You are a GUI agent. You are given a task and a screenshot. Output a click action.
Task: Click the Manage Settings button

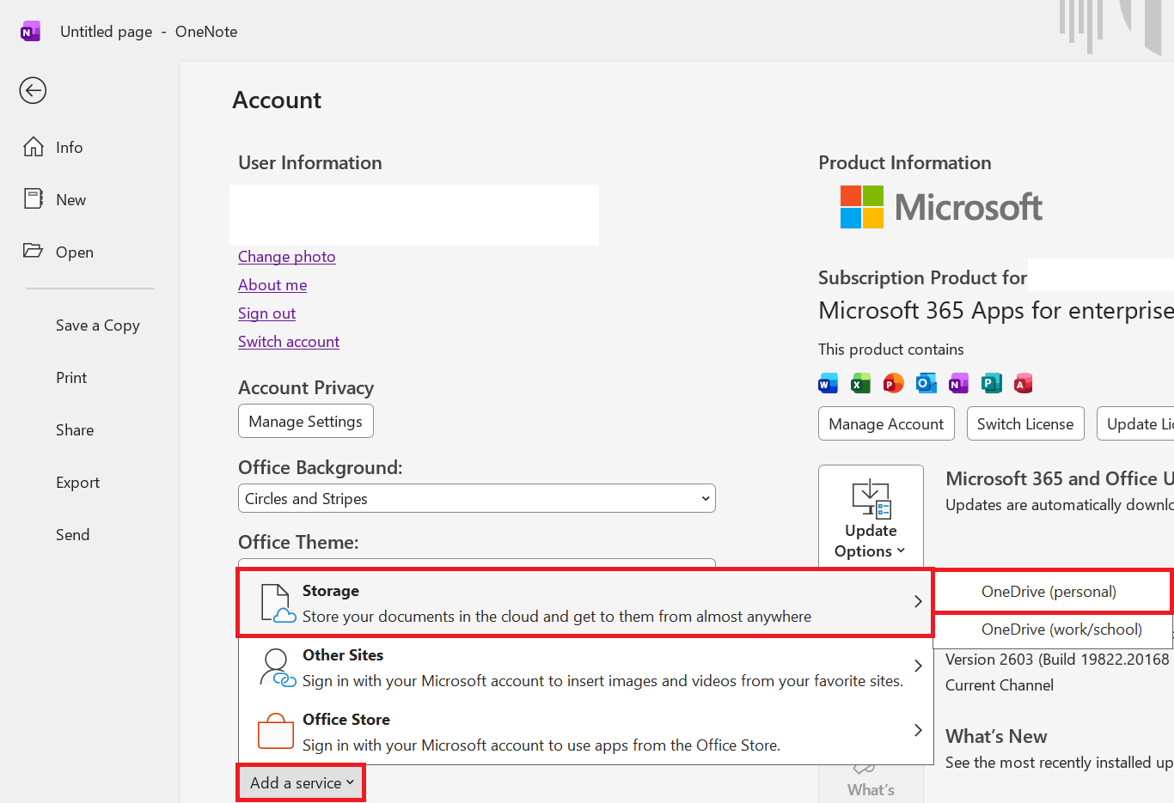tap(306, 421)
